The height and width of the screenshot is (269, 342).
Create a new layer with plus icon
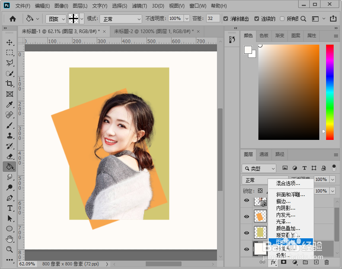[x=316, y=262]
